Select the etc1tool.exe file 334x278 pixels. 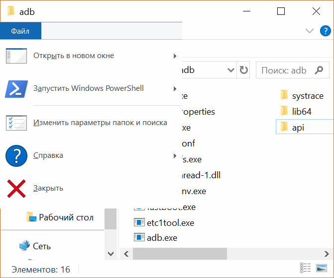tap(164, 223)
